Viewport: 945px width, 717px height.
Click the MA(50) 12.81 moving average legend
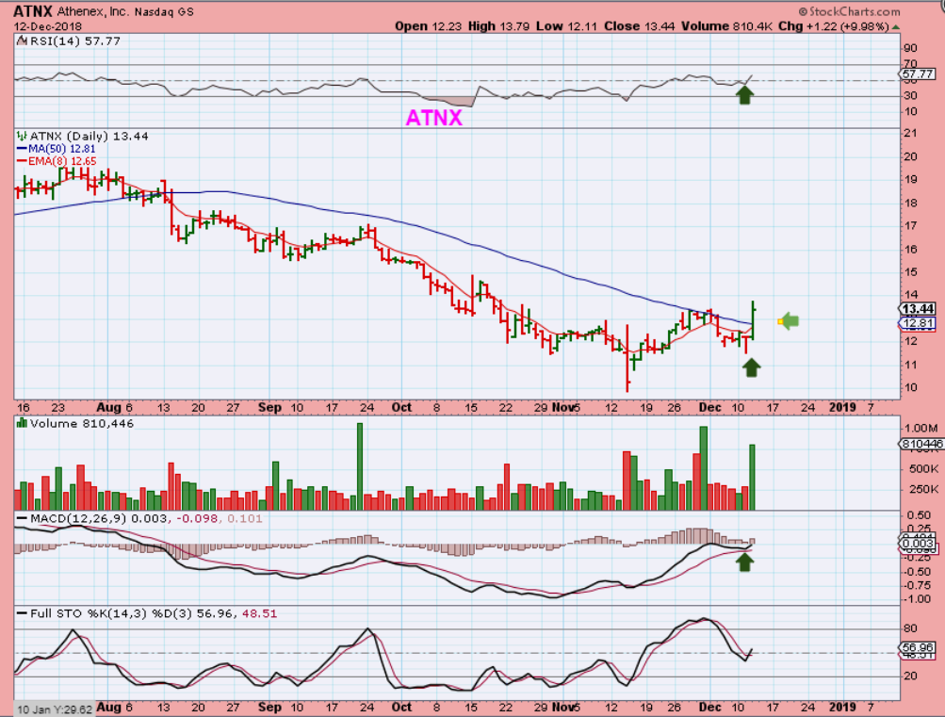56,149
